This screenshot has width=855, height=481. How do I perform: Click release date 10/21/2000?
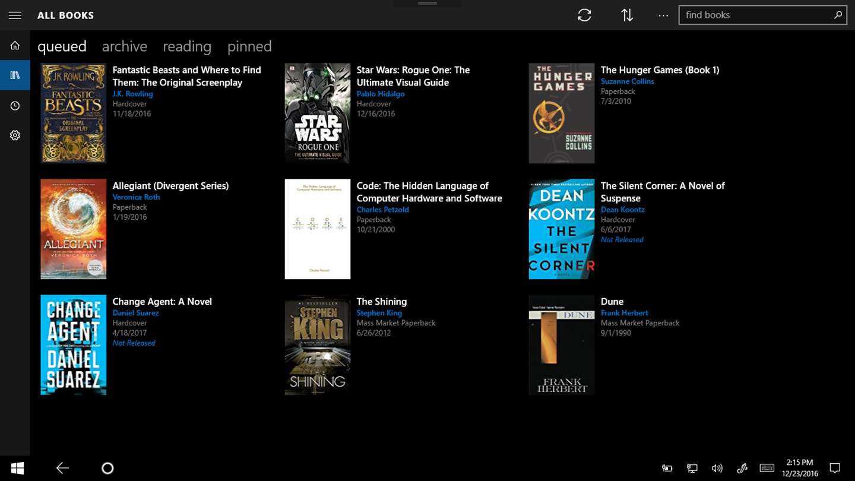(376, 230)
